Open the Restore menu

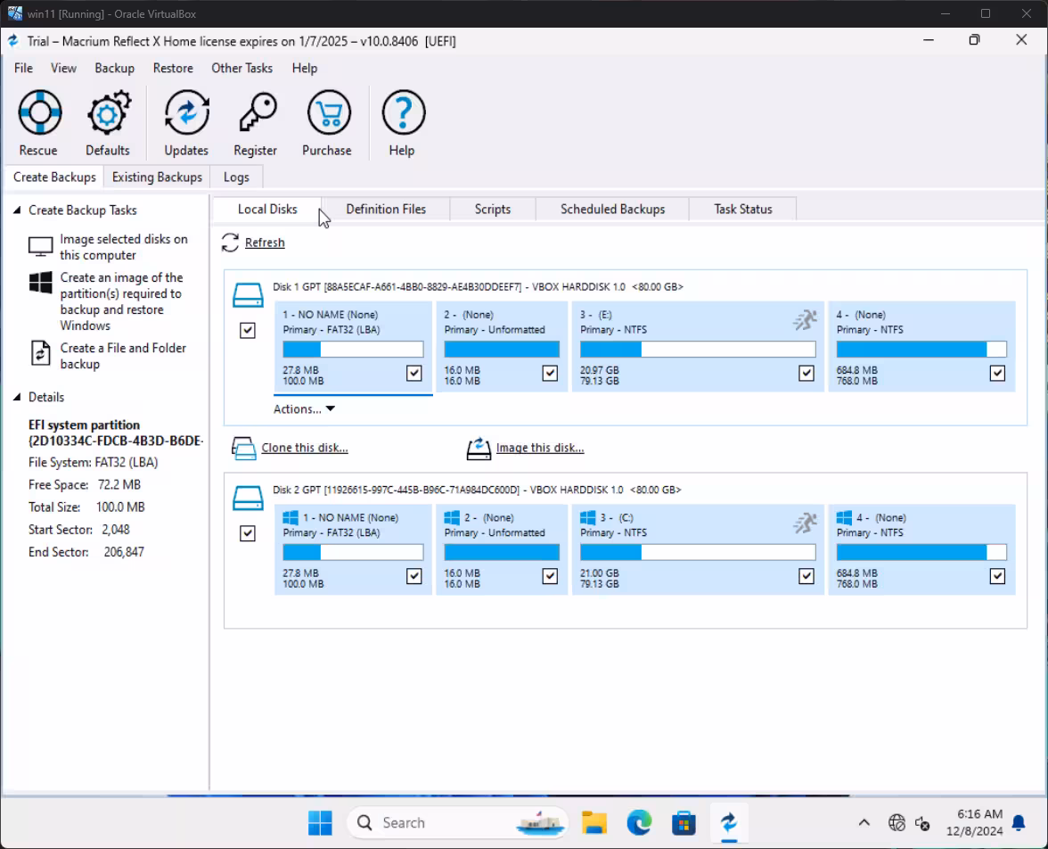click(173, 69)
